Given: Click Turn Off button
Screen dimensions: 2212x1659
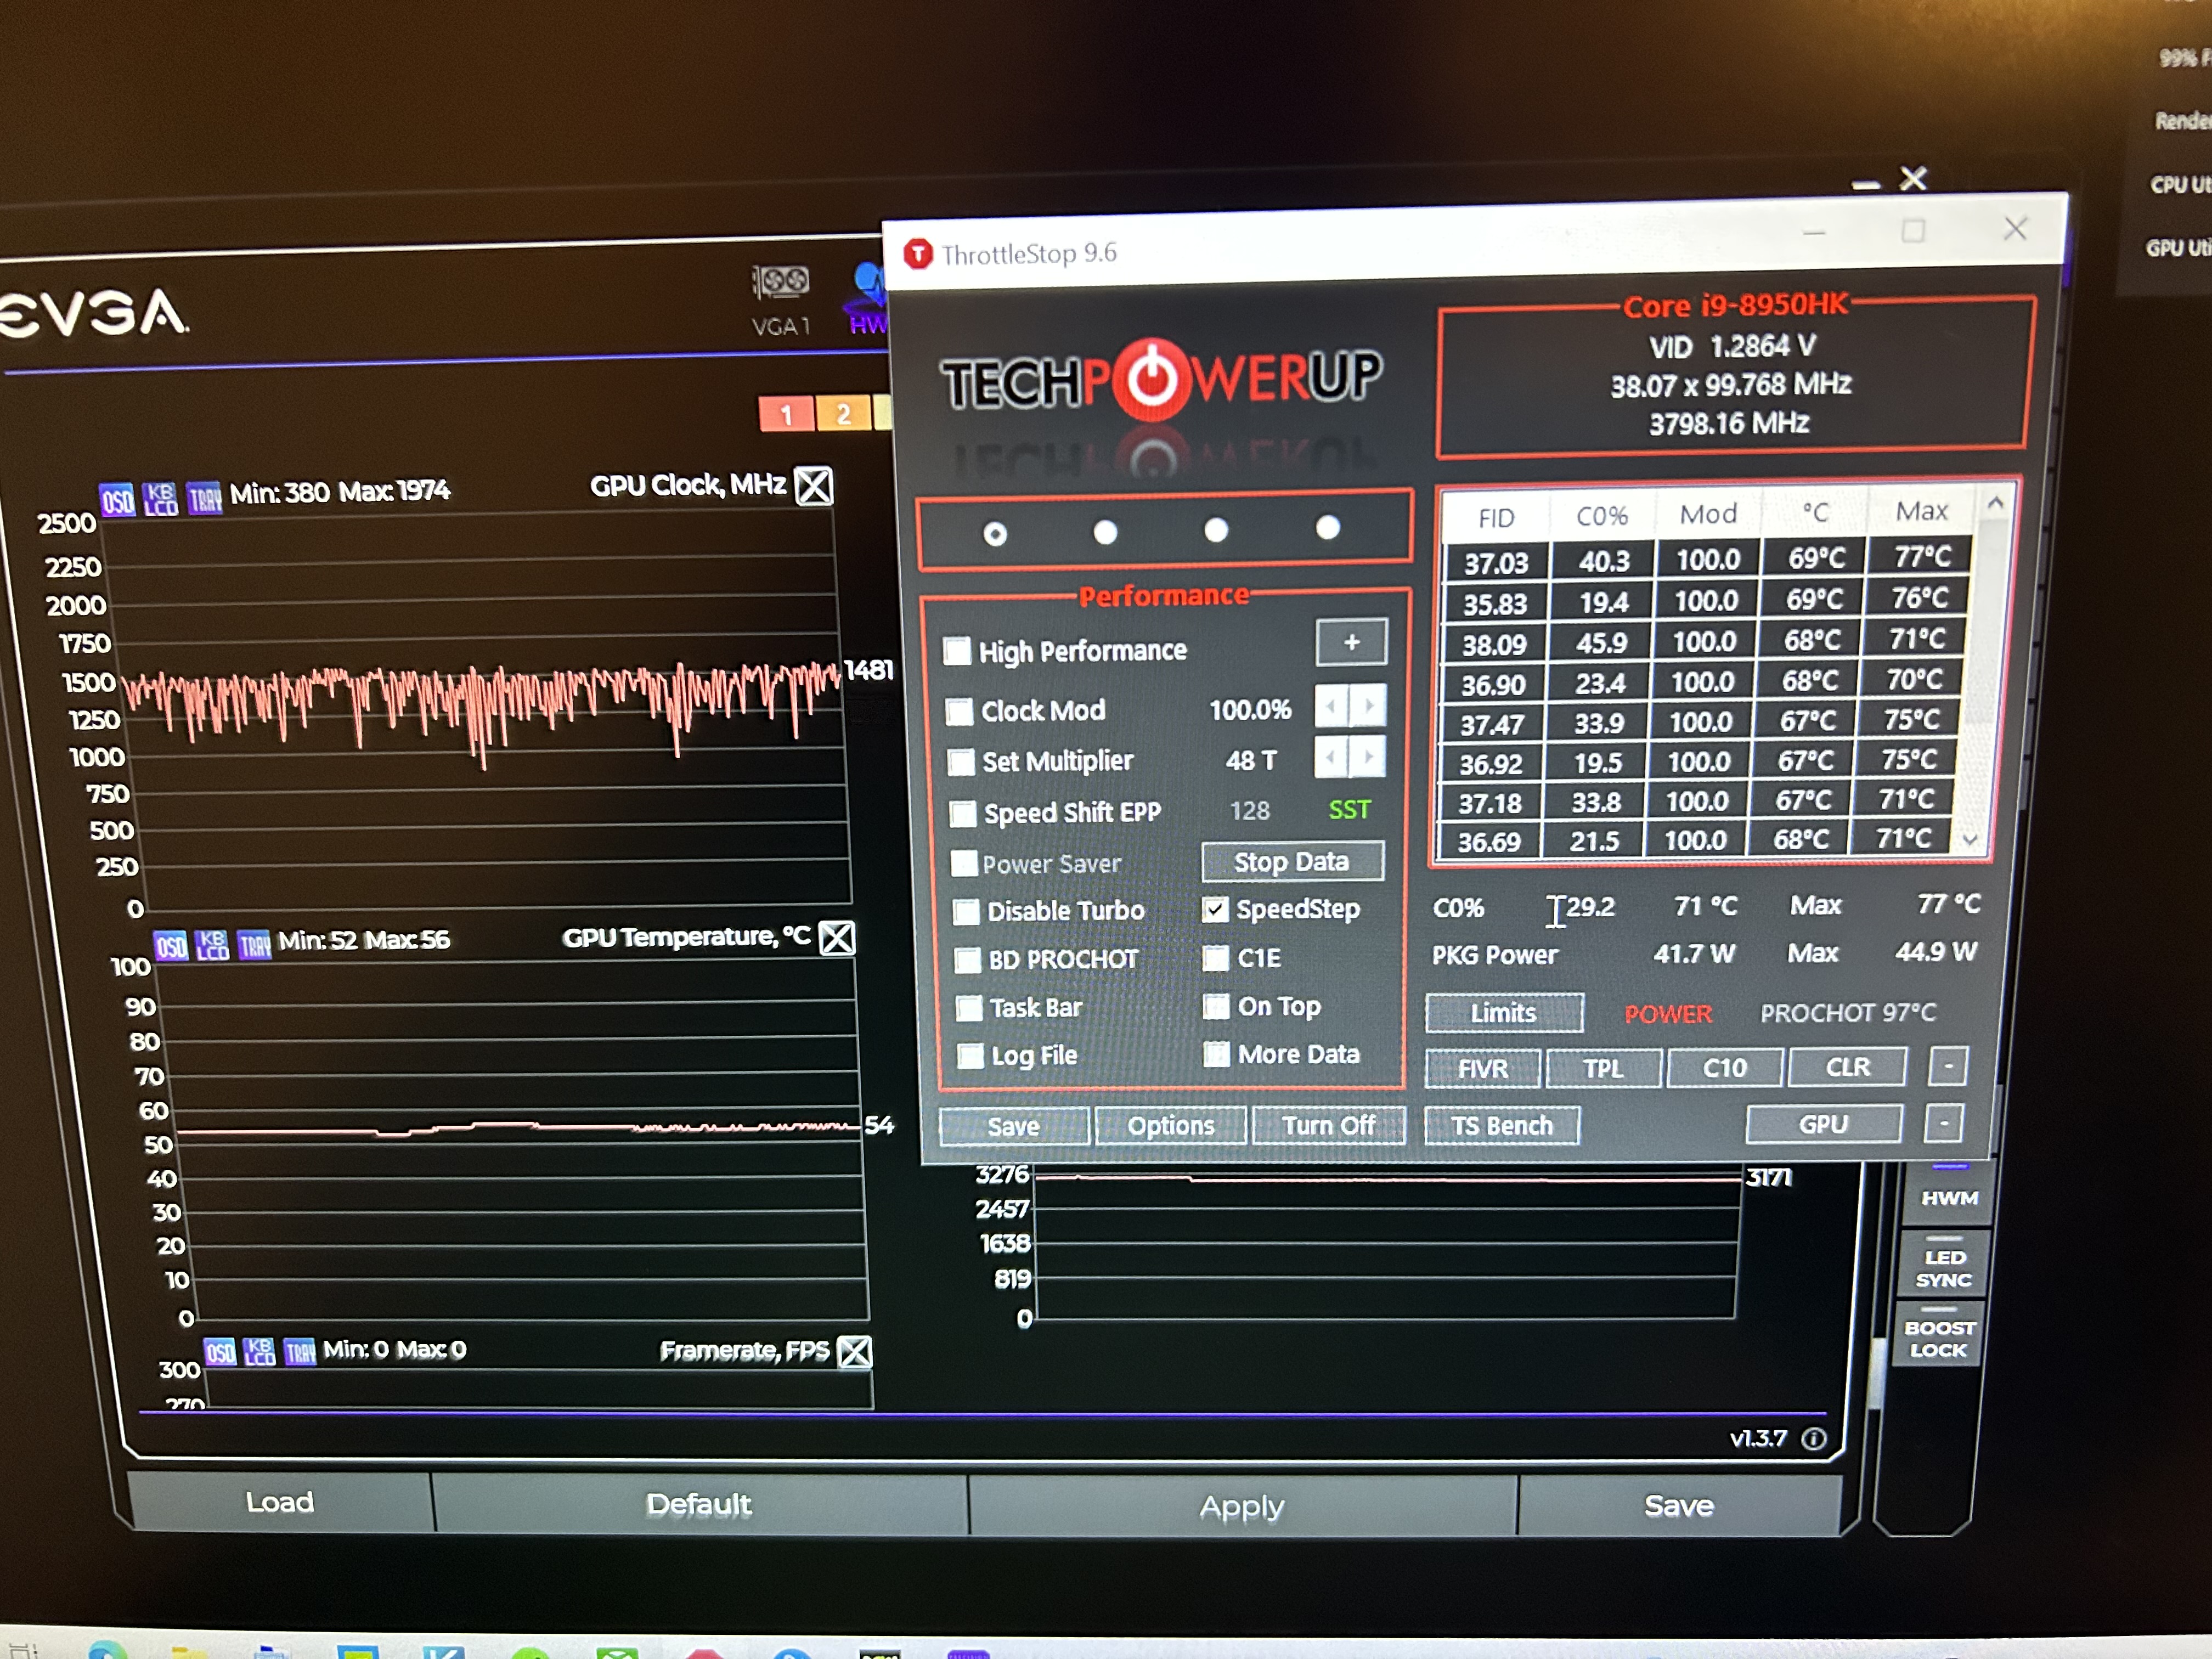Looking at the screenshot, I should coord(1329,1125).
